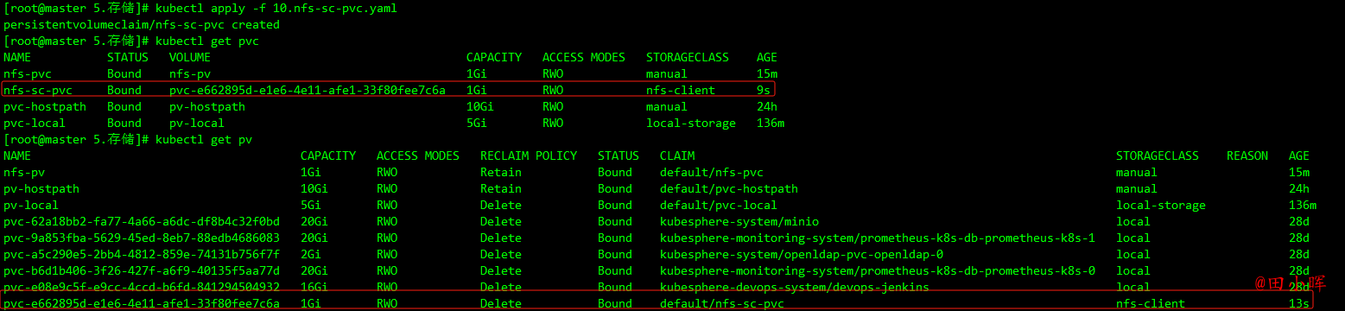The height and width of the screenshot is (311, 1345).
Task: Click the prometheus-k8s-db-prometheus-k8s-1 claim
Action: (x=878, y=238)
